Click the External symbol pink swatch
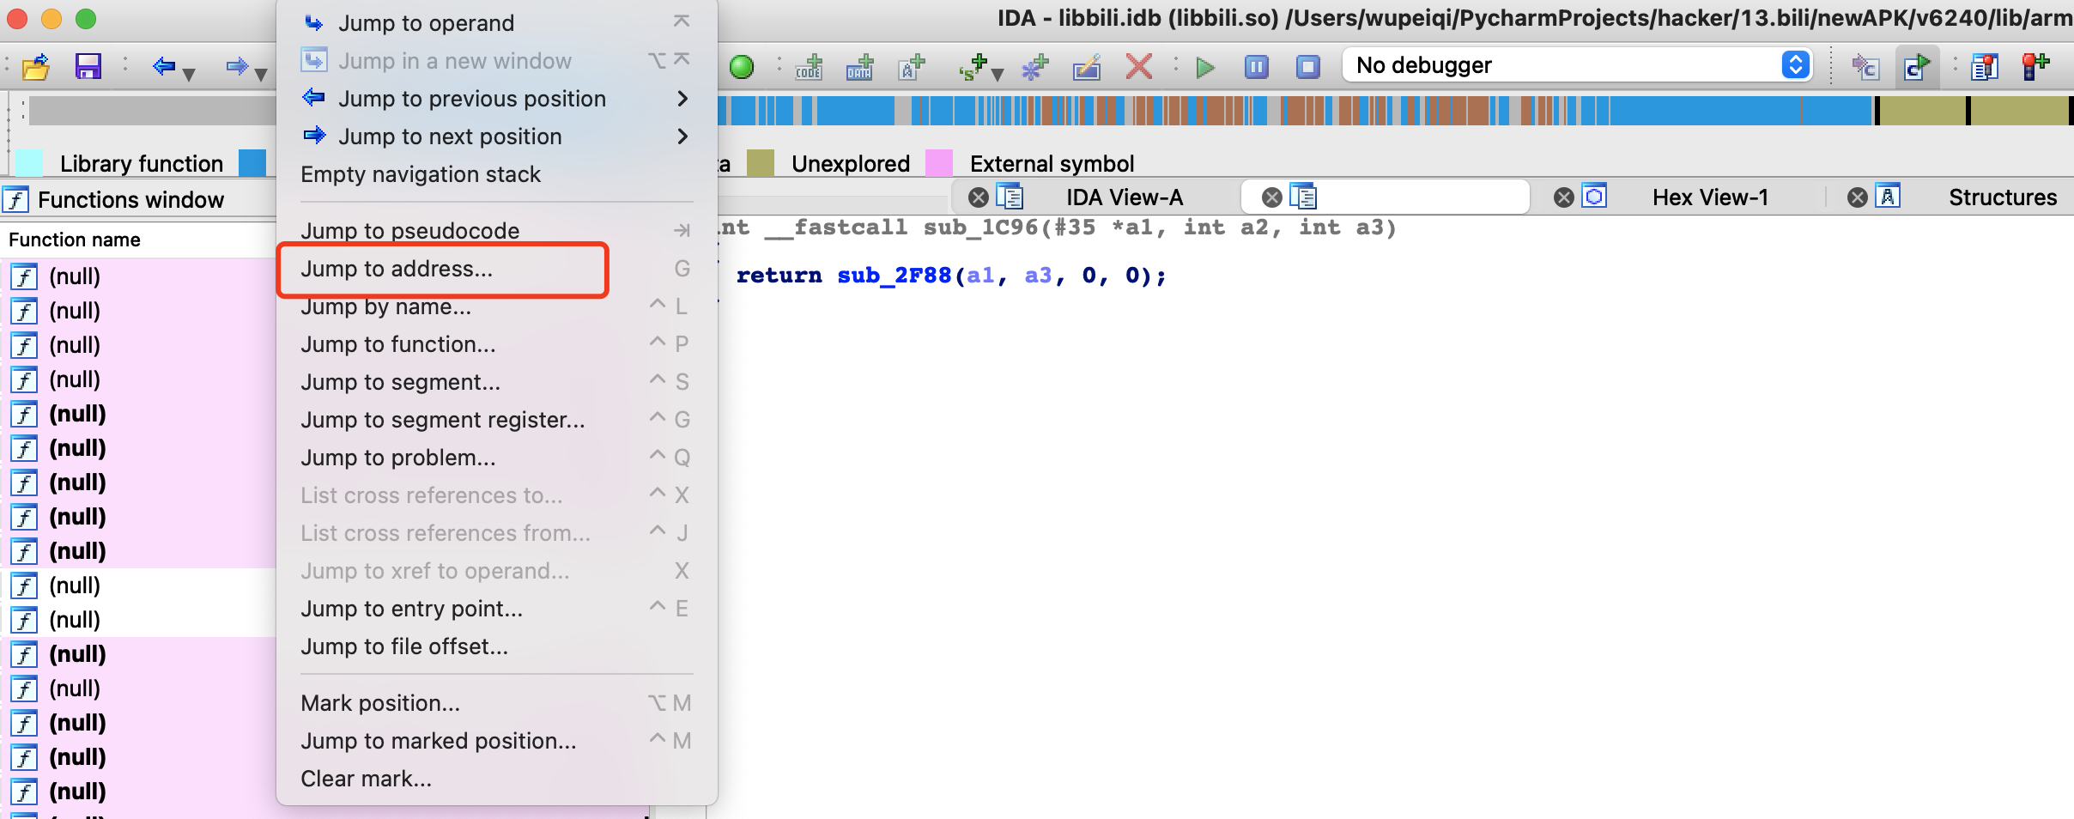Image resolution: width=2074 pixels, height=819 pixels. tap(939, 163)
